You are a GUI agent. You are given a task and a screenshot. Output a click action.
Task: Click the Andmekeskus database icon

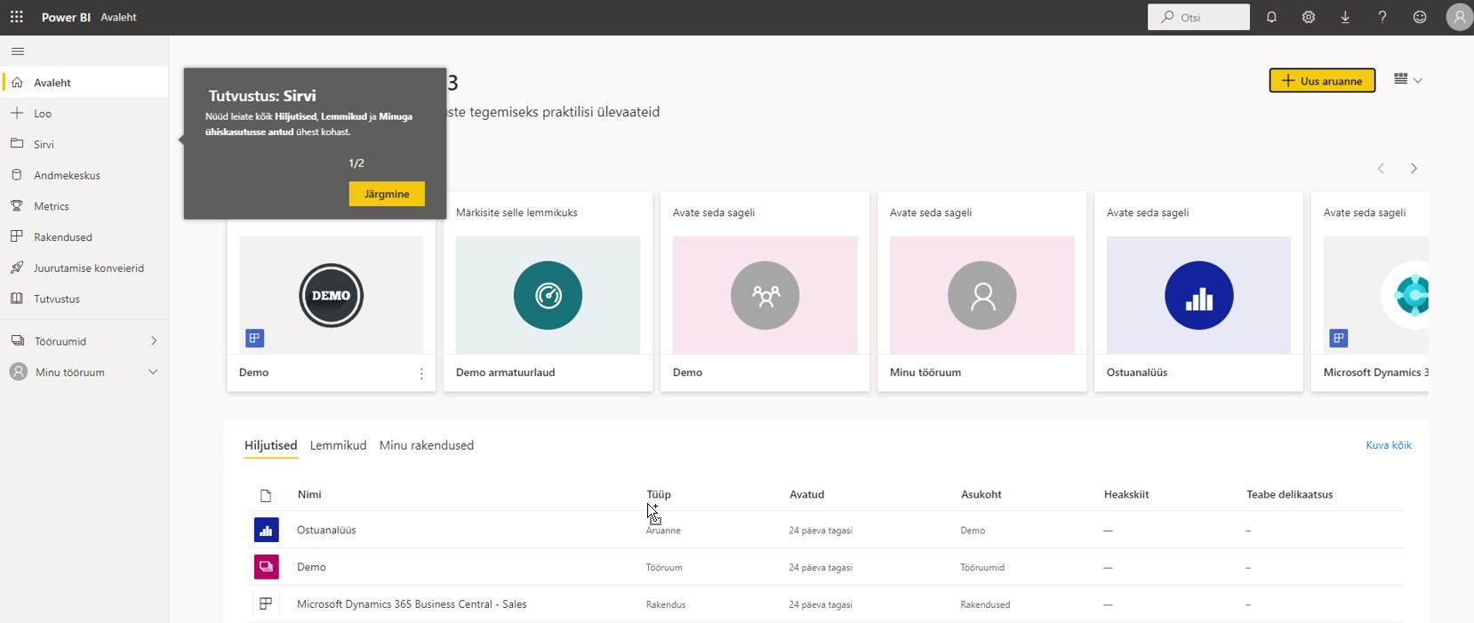point(17,175)
